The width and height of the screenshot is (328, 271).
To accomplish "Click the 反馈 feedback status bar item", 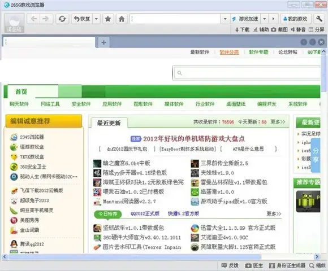I will click(x=230, y=265).
